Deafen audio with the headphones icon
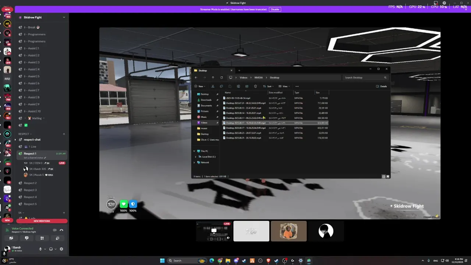 point(51,249)
